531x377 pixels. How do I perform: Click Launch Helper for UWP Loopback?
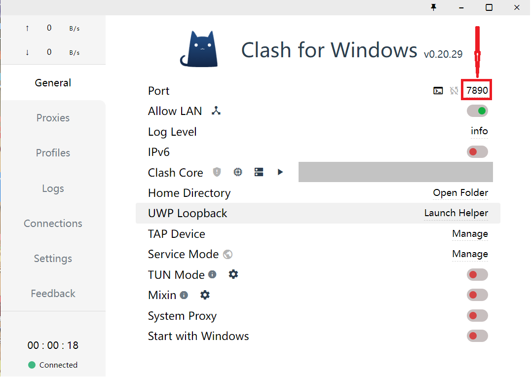[x=456, y=213]
